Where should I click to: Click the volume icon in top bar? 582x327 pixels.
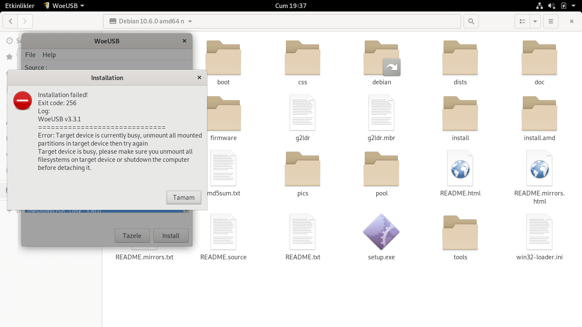click(x=551, y=6)
